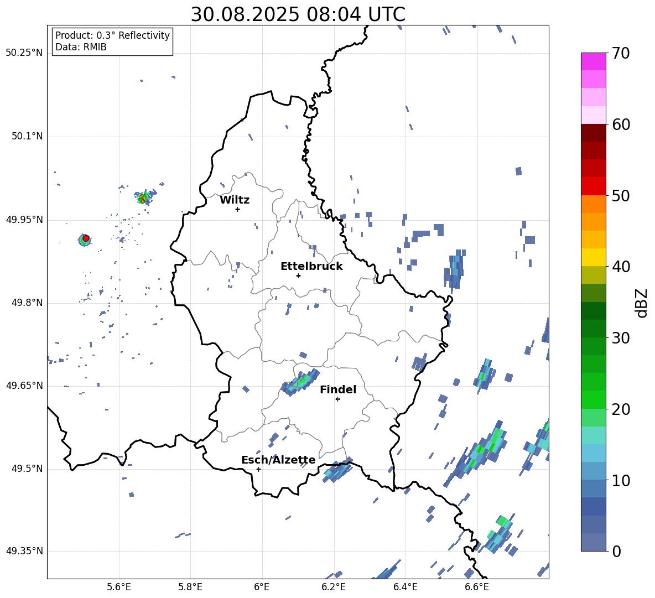Screen dimensions: 655x598
Task: Click the 50.1°N latitude tick label
Action: click(x=27, y=136)
